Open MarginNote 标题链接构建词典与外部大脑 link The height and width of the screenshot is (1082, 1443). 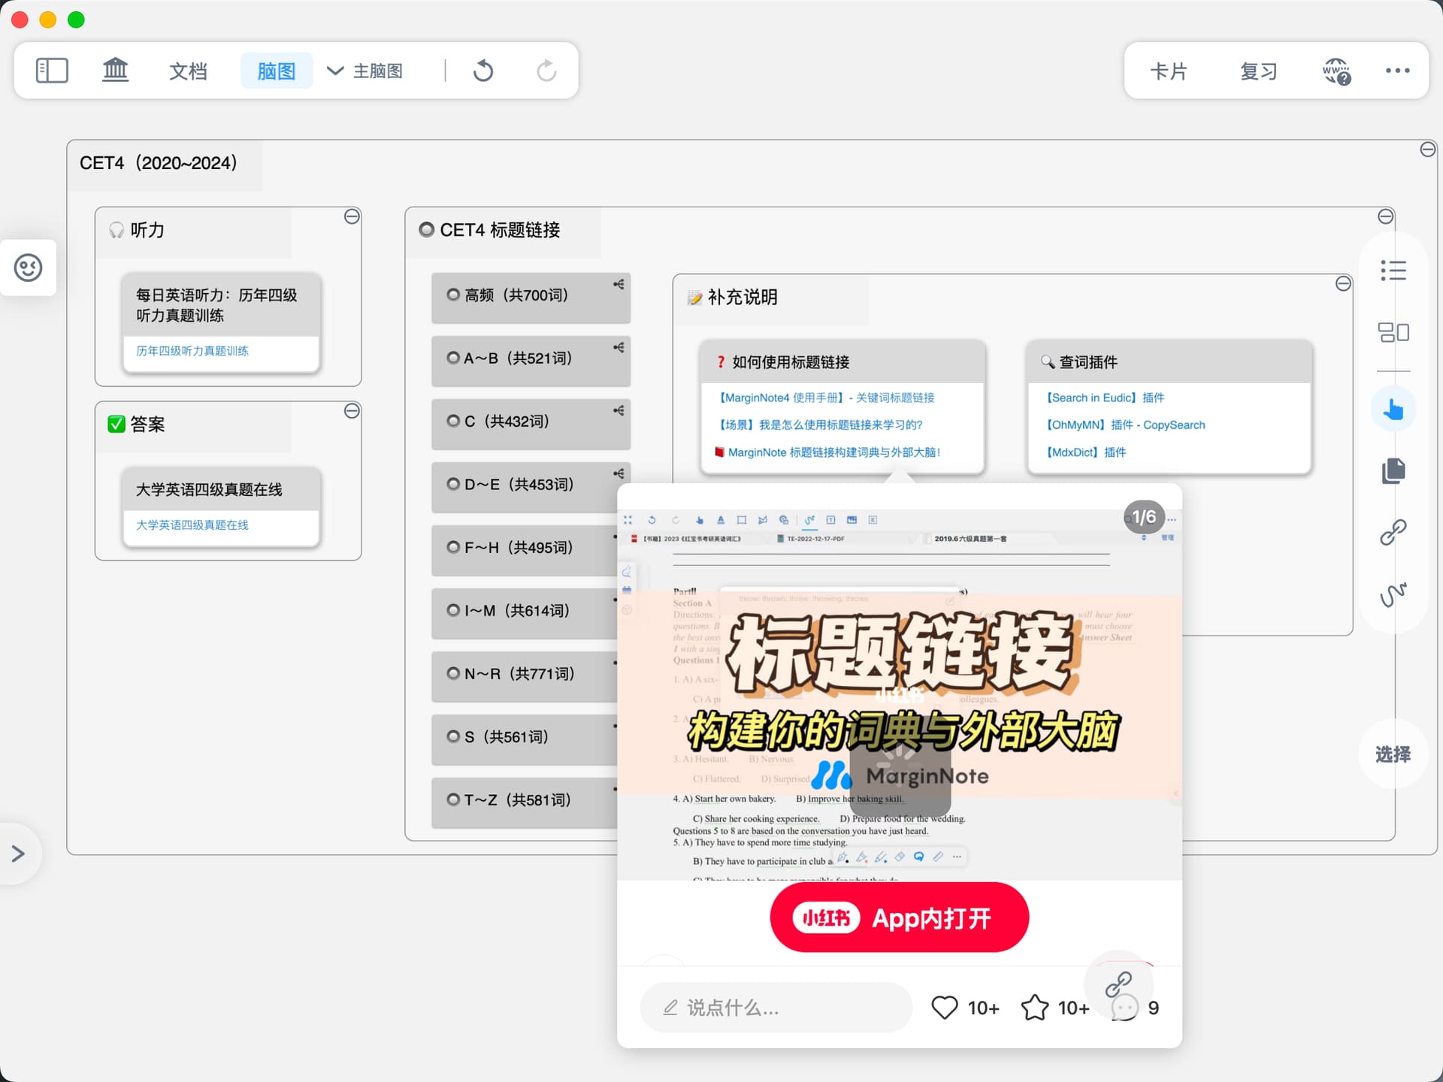pos(827,452)
